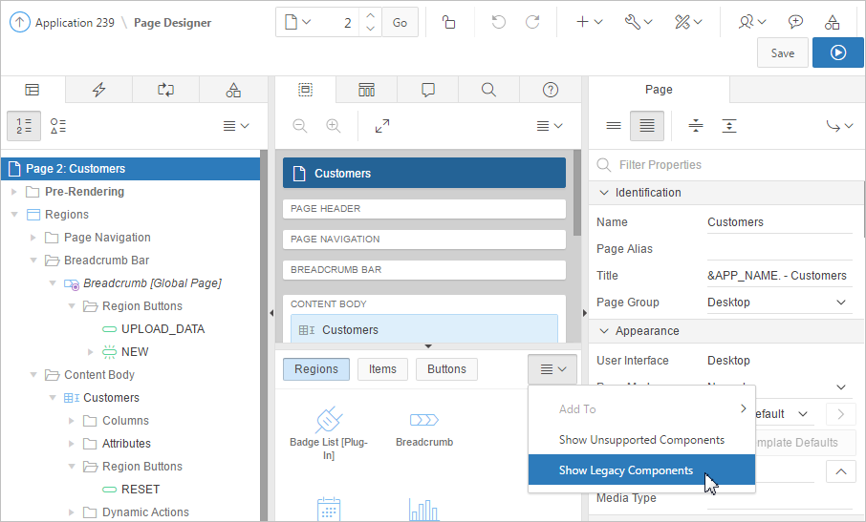Open the Help question mark tab

click(550, 90)
